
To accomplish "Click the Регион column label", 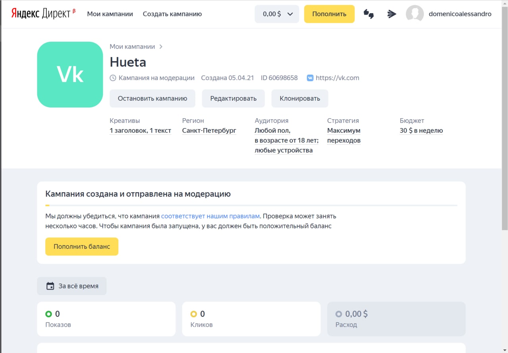I will (193, 121).
